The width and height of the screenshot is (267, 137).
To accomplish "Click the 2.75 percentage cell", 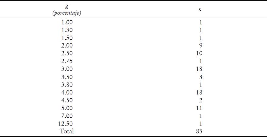I will tap(67, 61).
